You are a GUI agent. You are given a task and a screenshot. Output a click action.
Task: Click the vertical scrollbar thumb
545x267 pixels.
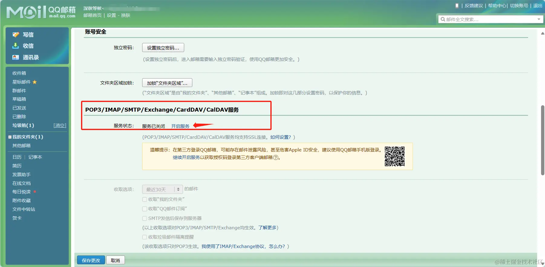pos(543,140)
